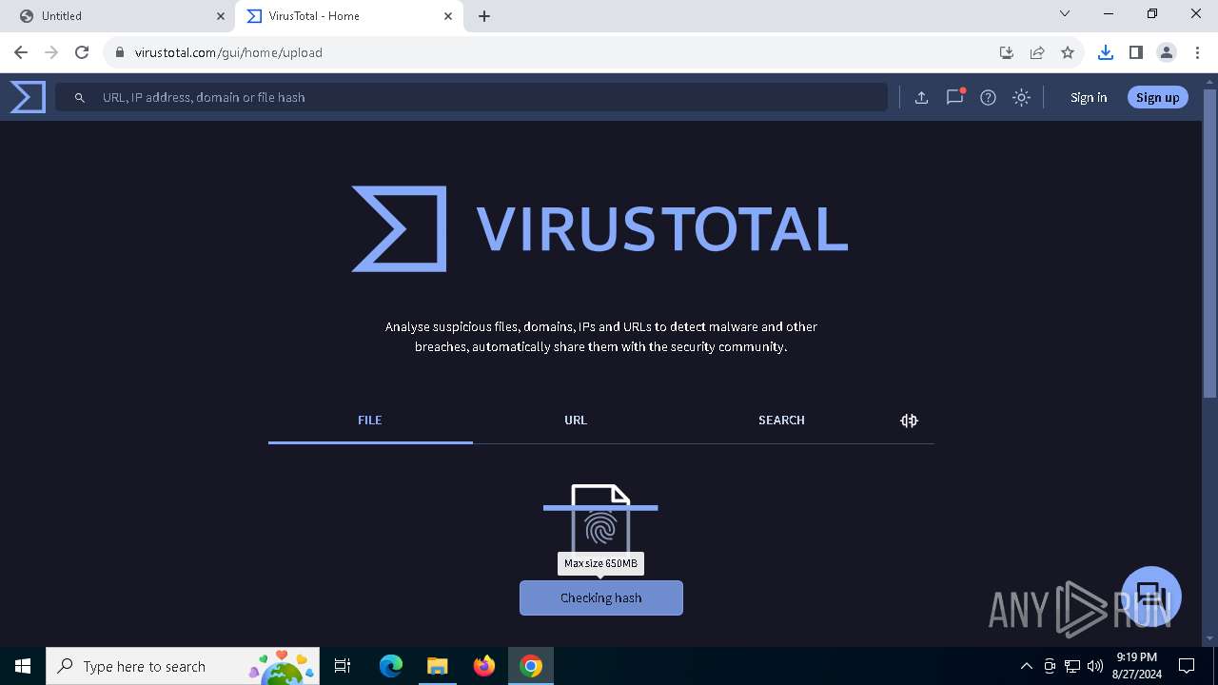This screenshot has height=685, width=1218.
Task: Click the Sign up button
Action: (x=1157, y=97)
